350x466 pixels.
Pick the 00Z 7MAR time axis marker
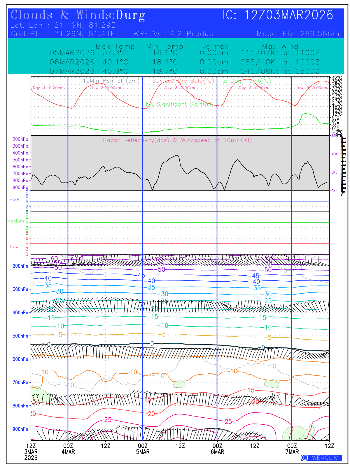pyautogui.click(x=292, y=449)
